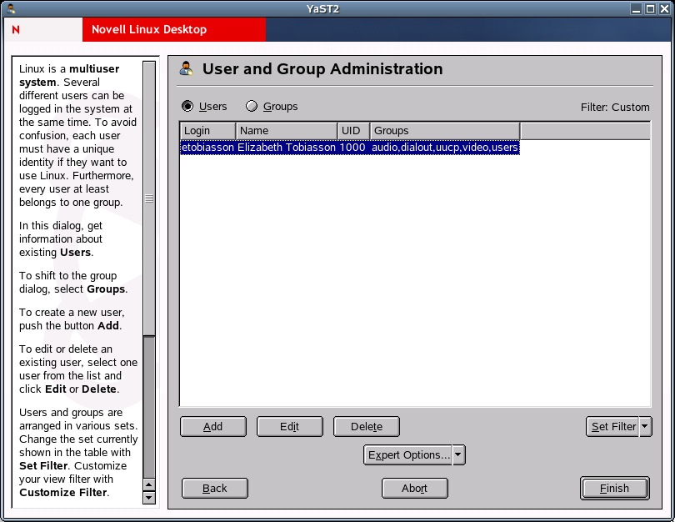The width and height of the screenshot is (675, 522).
Task: Delete the selected user
Action: point(367,426)
